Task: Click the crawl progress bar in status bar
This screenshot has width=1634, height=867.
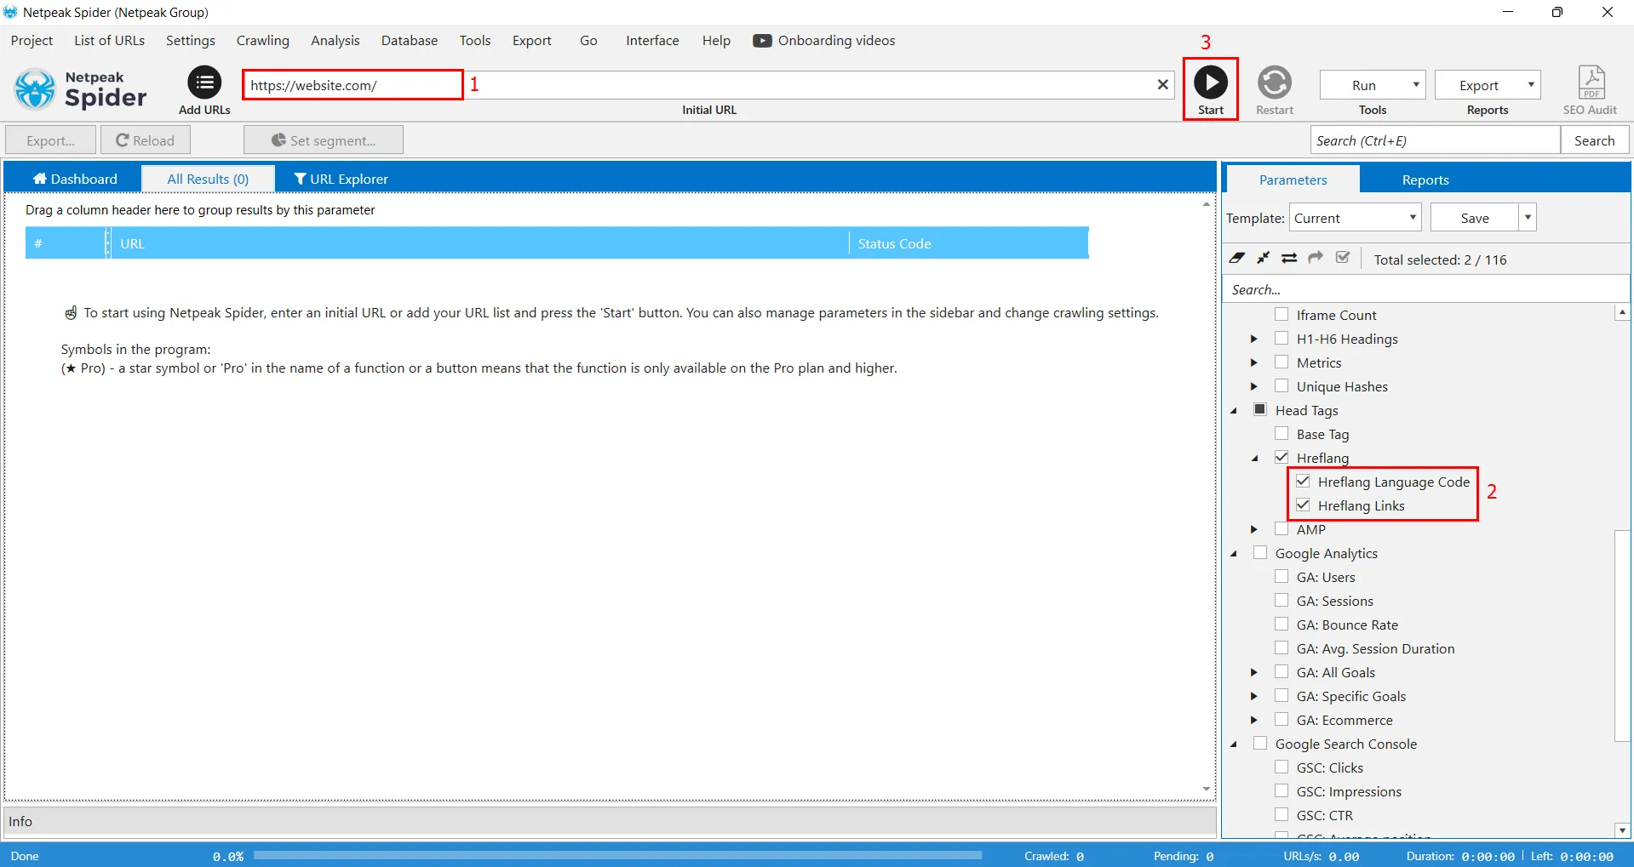Action: click(617, 855)
